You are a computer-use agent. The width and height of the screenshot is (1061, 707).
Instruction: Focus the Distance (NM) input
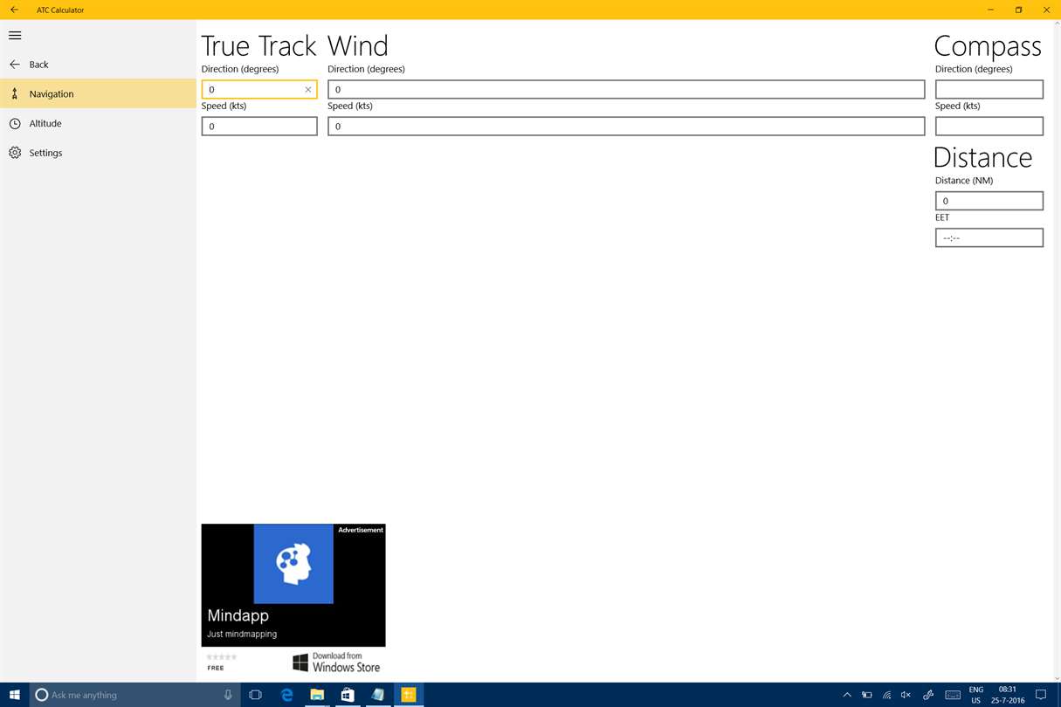pyautogui.click(x=989, y=201)
